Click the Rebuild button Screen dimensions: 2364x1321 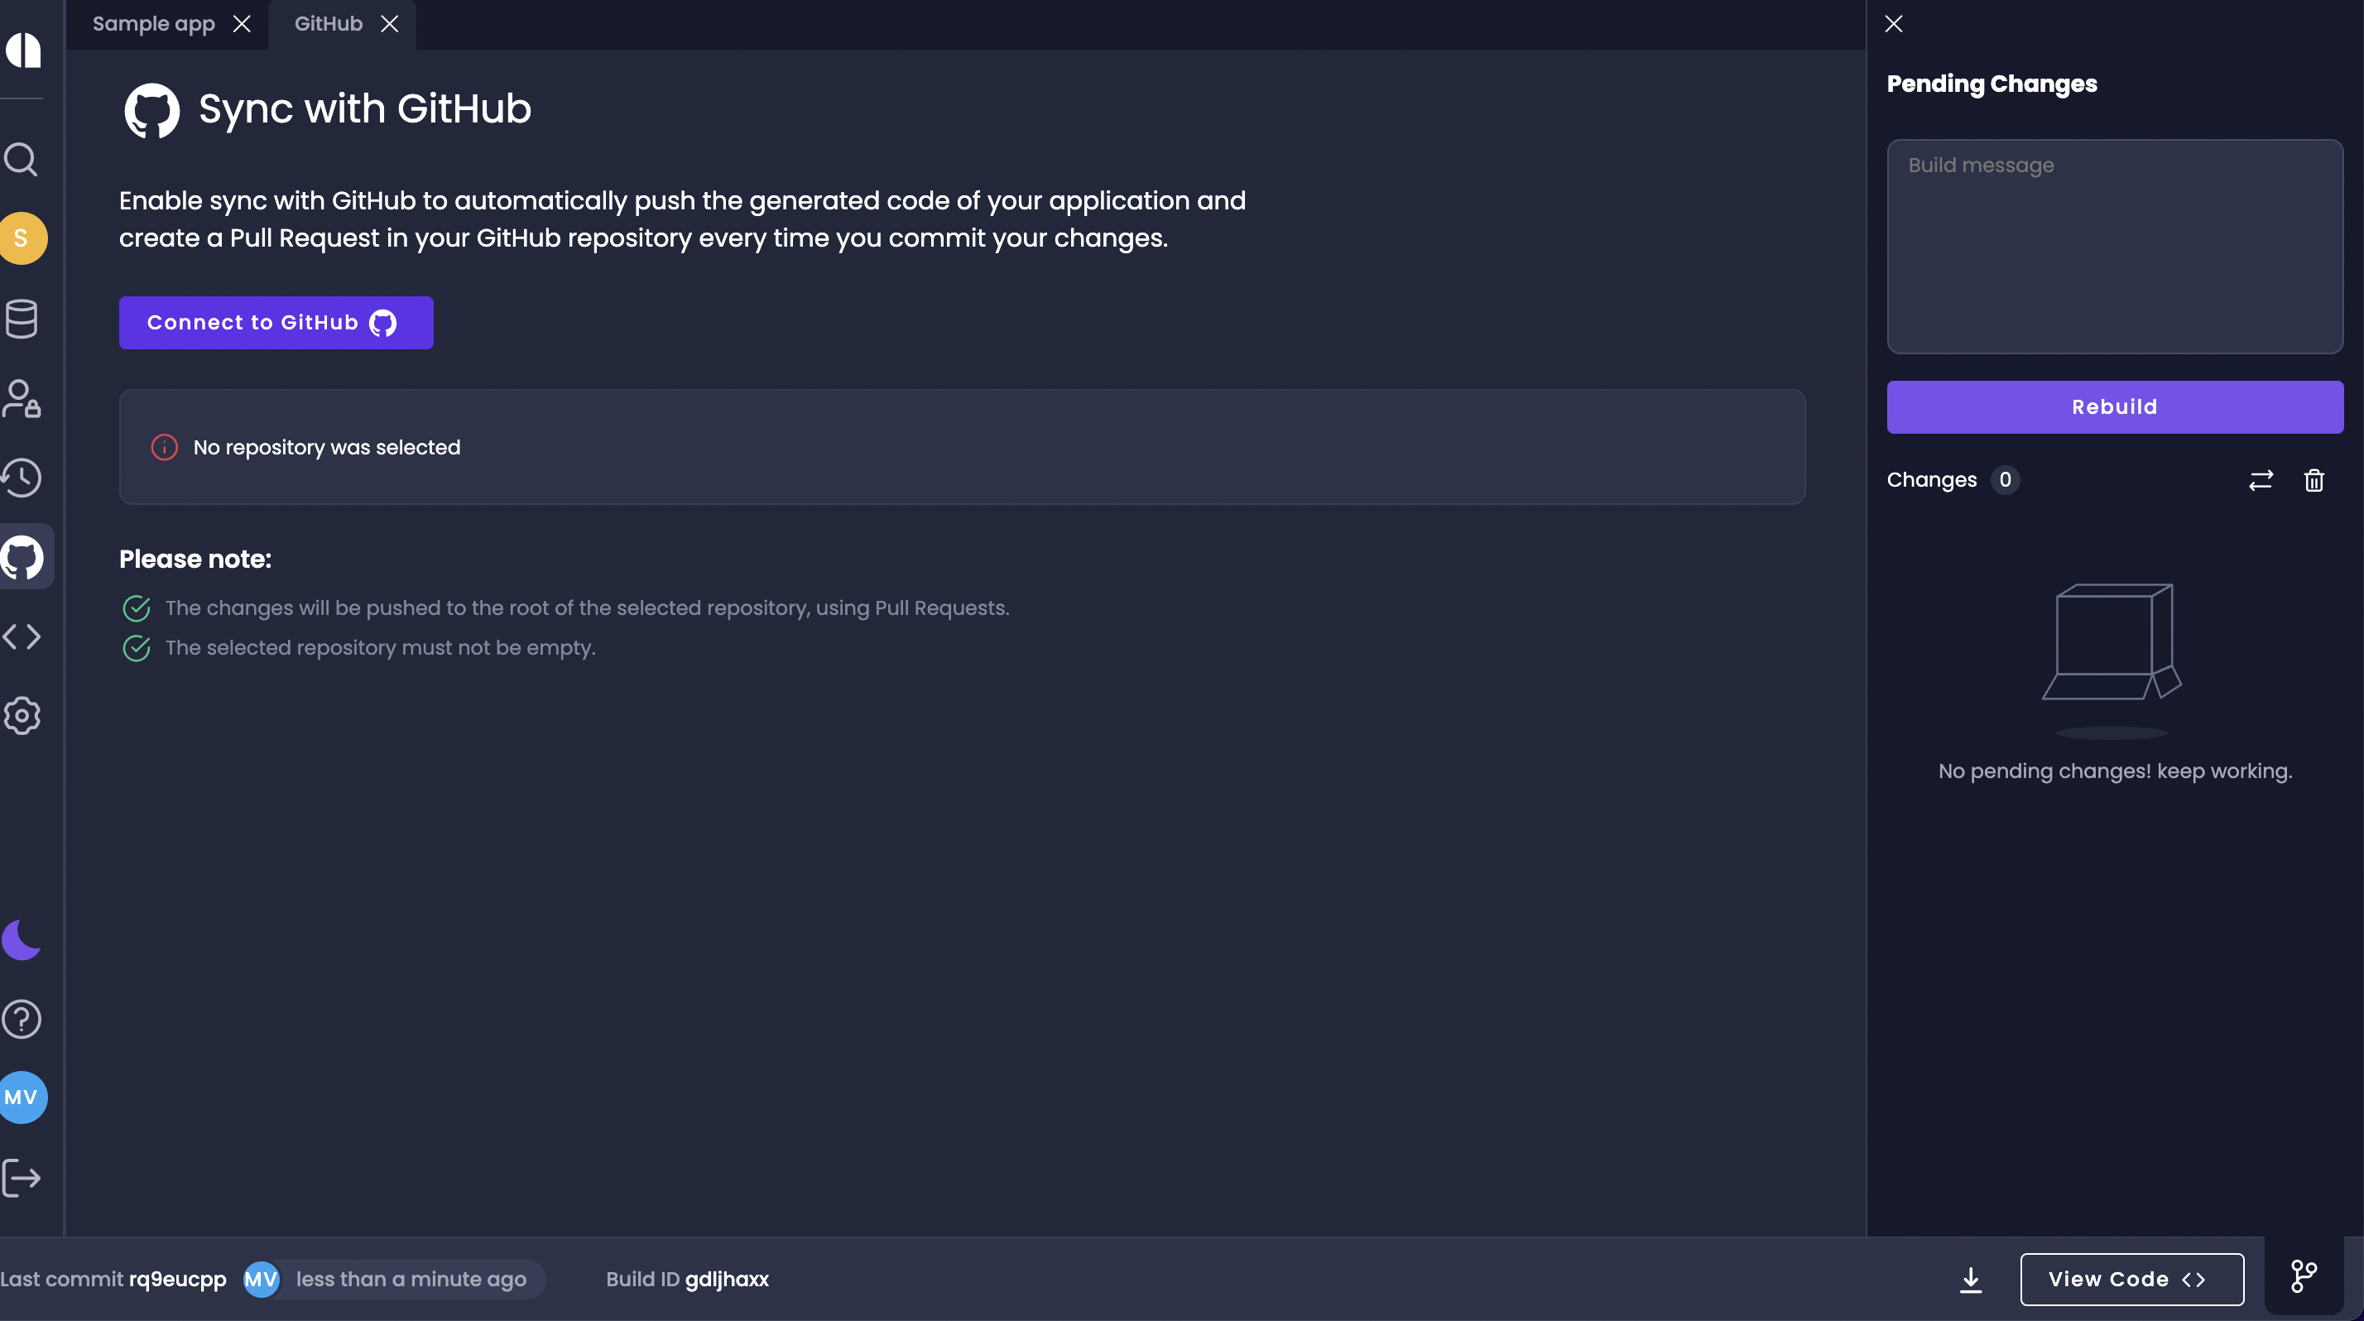(x=2113, y=406)
